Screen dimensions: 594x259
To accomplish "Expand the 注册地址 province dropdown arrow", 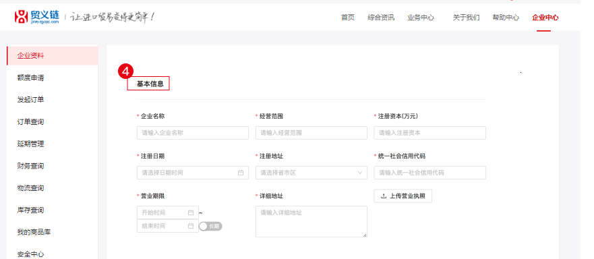I will coord(360,173).
